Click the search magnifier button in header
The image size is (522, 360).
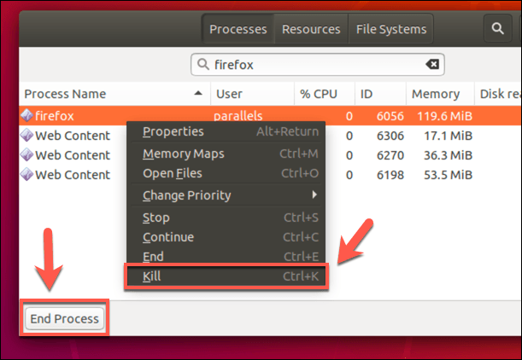point(497,29)
